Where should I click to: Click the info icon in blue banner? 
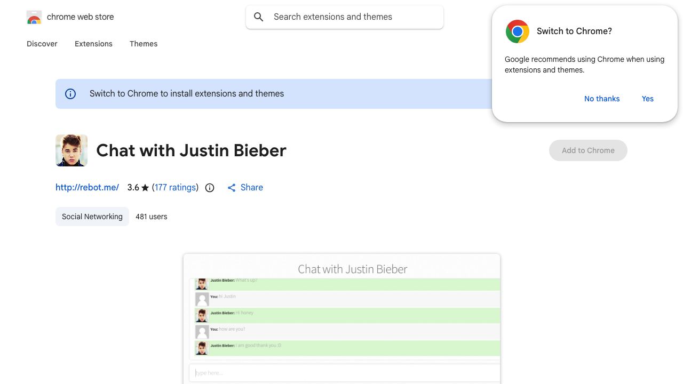coord(70,94)
